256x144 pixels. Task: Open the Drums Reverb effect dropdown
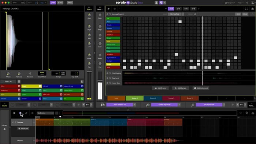click(224, 105)
